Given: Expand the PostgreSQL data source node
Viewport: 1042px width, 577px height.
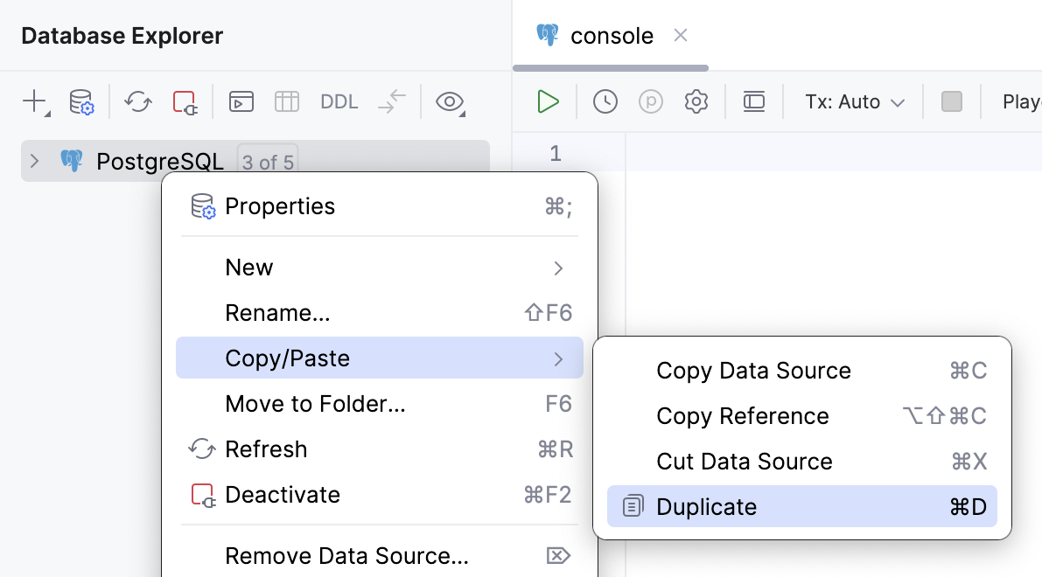Looking at the screenshot, I should click(x=33, y=161).
